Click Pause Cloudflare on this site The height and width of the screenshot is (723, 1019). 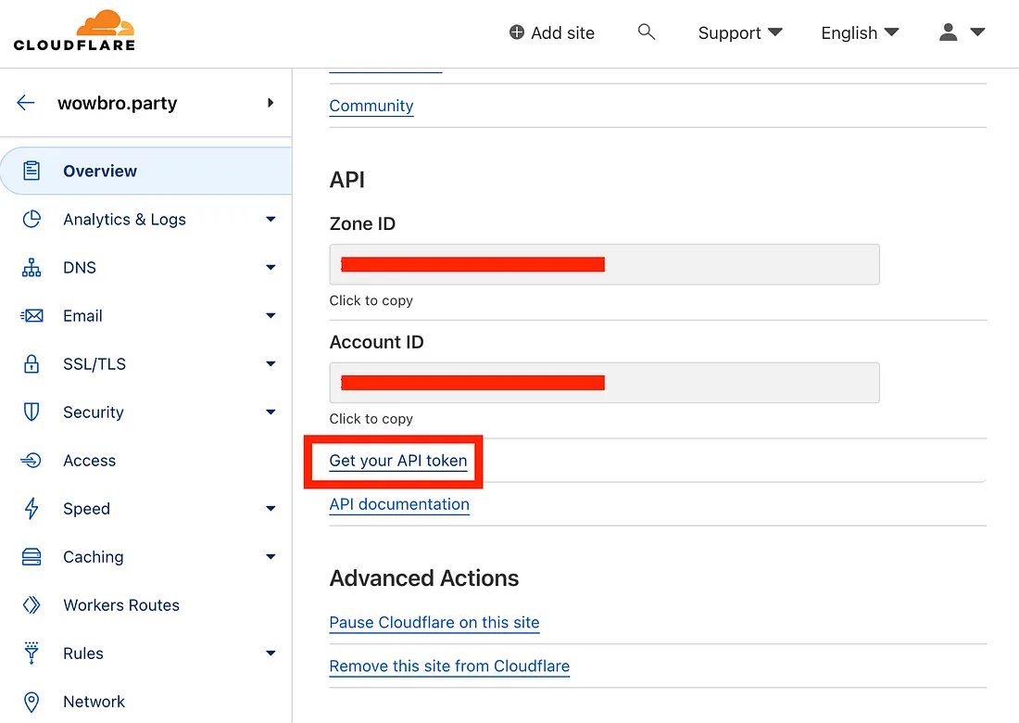(434, 623)
